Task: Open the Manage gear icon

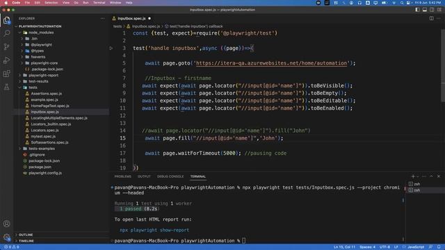Action: click(6, 237)
